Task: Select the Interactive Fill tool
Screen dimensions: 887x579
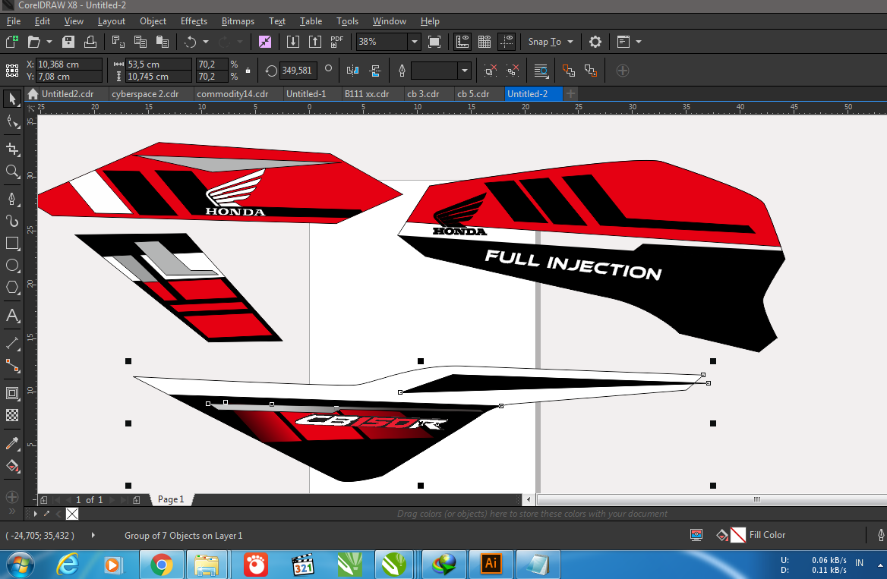Action: pos(12,466)
